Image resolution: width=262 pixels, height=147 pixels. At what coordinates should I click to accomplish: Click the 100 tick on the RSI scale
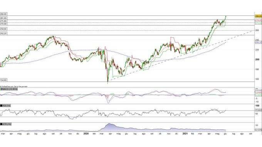[257, 105]
